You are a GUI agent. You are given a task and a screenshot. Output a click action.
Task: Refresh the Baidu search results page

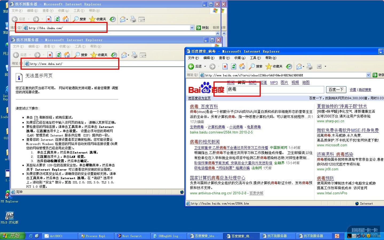233,66
